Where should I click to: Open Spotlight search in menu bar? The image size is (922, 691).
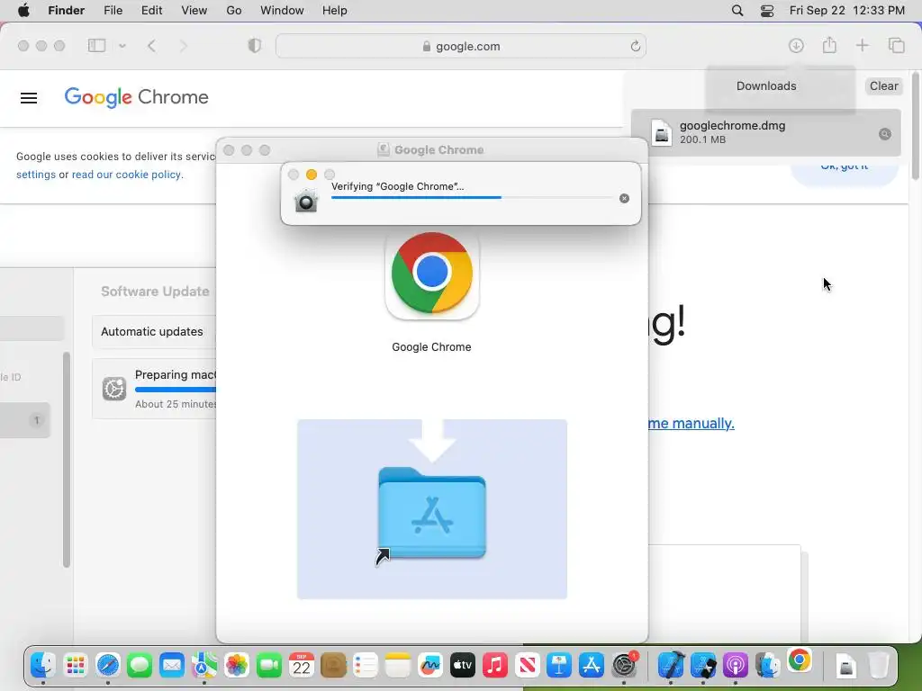click(737, 11)
